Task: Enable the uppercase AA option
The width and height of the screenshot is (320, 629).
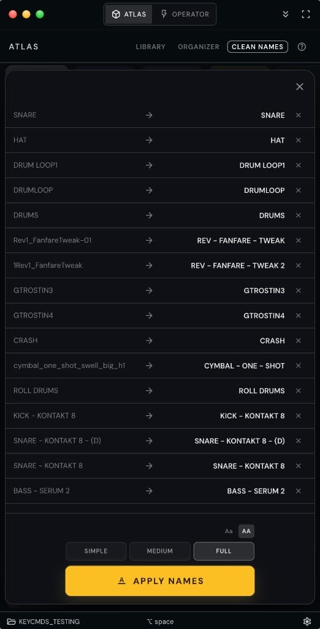Action: (246, 531)
